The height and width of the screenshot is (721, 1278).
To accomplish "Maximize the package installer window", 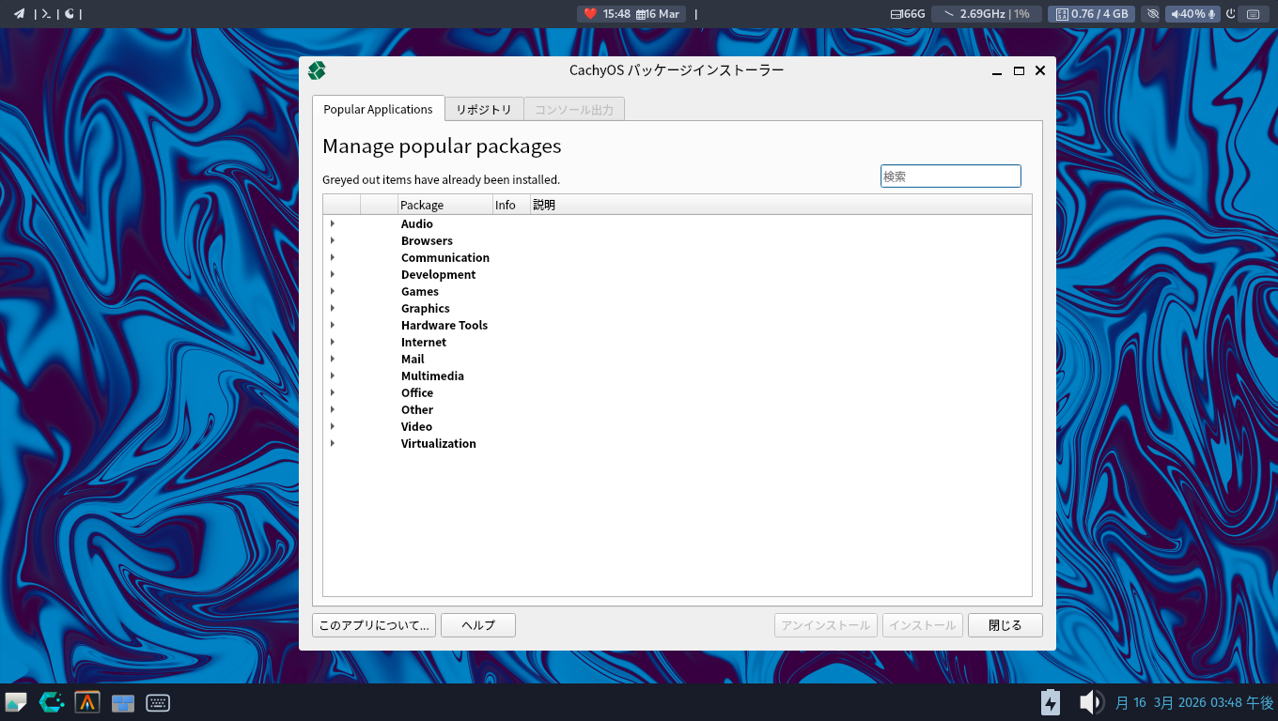I will (x=1019, y=70).
